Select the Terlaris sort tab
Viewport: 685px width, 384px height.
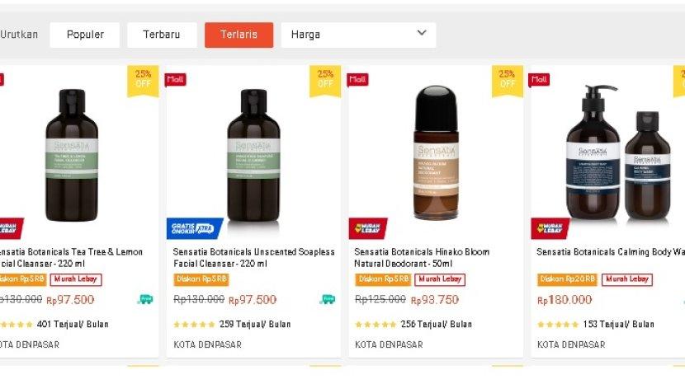tap(239, 35)
